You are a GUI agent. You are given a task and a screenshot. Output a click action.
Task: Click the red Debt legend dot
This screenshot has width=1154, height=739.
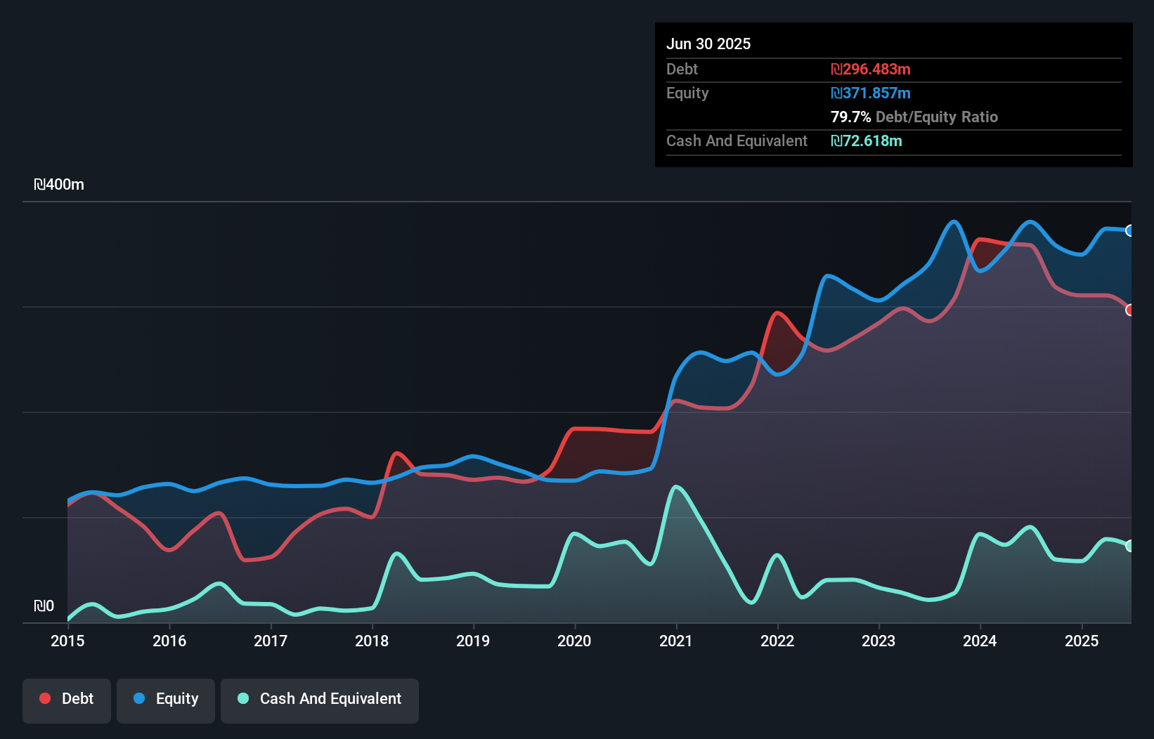45,698
